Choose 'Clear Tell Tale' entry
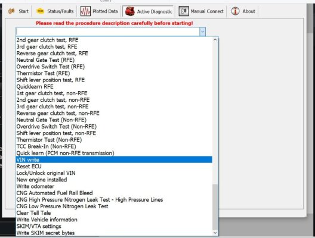The height and width of the screenshot is (238, 315). click(114, 213)
